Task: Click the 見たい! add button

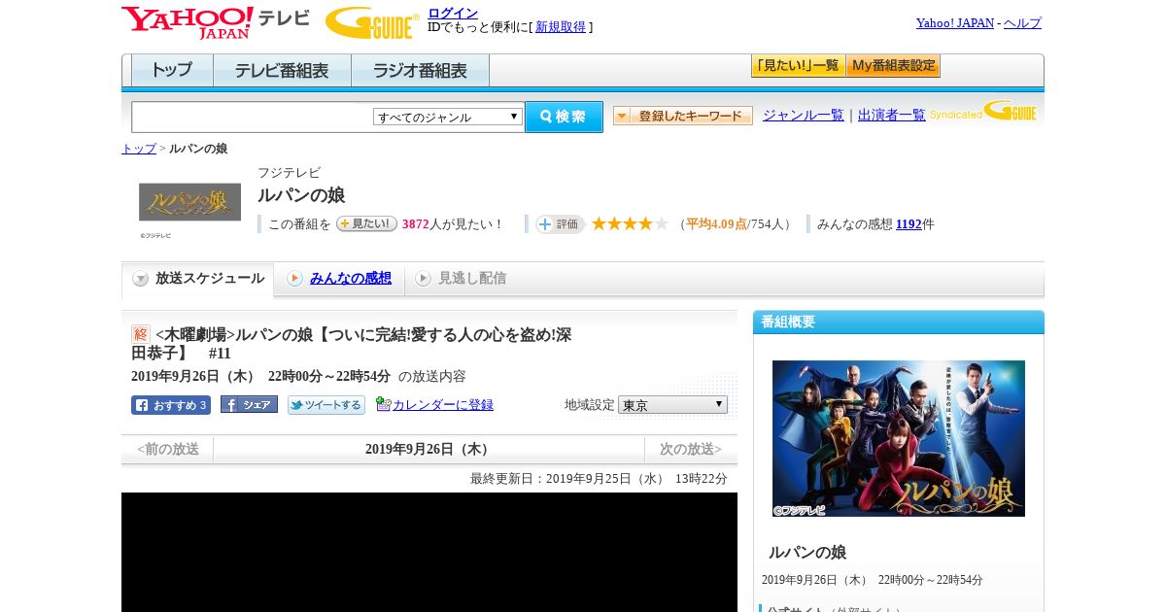Action: click(x=366, y=223)
